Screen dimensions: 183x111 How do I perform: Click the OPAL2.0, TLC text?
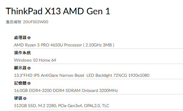(x=97, y=106)
